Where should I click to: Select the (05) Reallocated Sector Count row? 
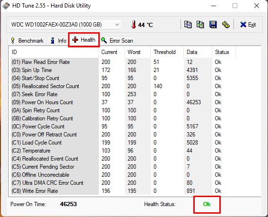click(123, 86)
